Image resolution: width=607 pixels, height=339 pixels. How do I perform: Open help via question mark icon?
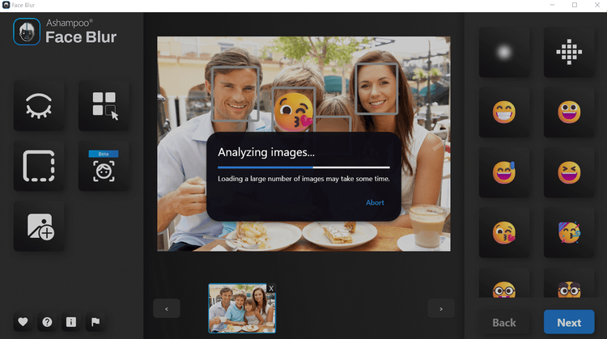coord(47,322)
